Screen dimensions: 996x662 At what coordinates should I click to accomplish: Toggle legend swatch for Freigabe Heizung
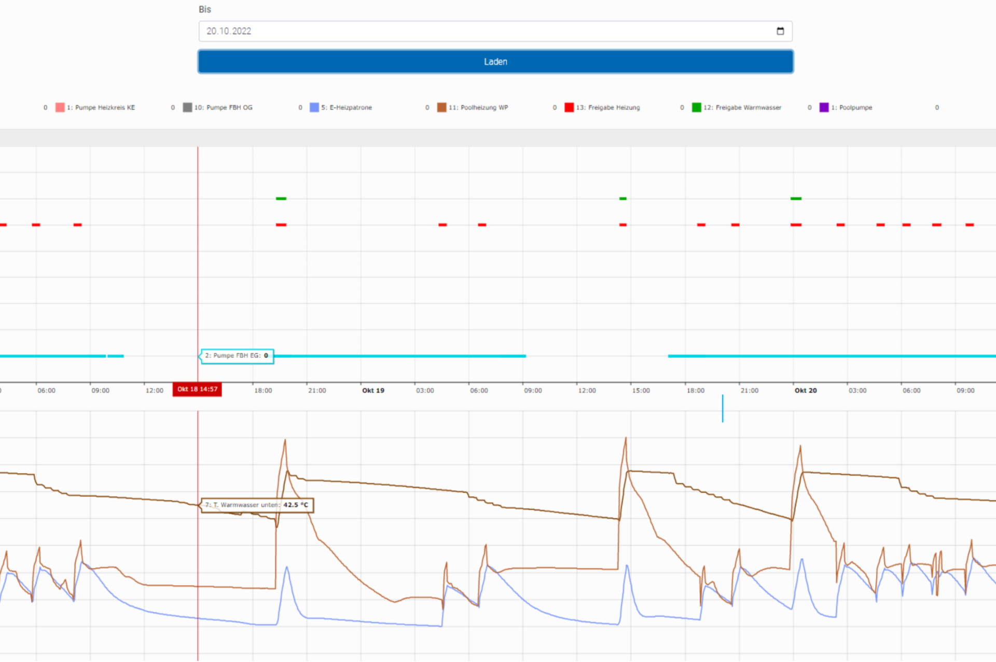coord(569,107)
